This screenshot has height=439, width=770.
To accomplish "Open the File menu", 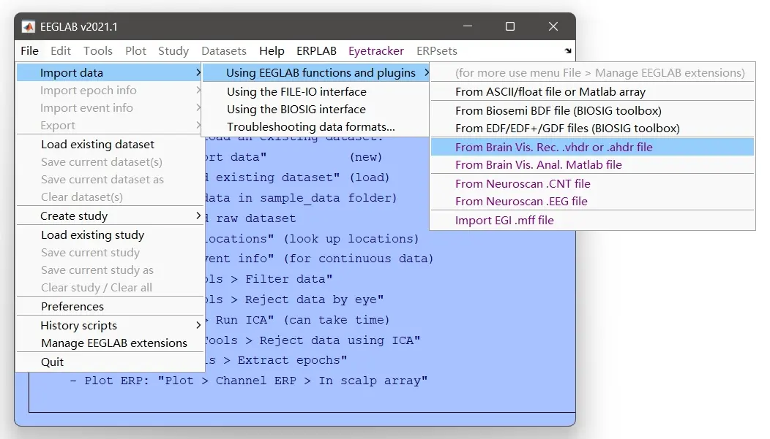I will [x=29, y=51].
